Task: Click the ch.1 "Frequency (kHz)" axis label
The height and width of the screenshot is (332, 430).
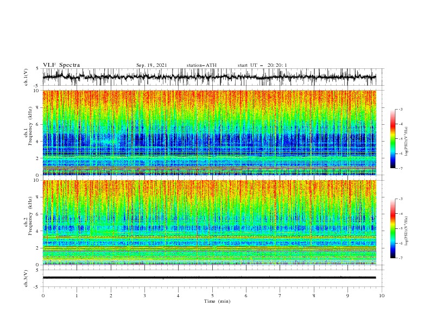Action: [30, 126]
